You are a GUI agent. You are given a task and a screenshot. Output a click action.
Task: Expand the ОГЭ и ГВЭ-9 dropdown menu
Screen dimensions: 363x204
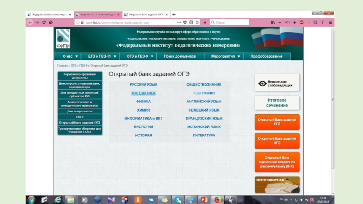click(140, 56)
